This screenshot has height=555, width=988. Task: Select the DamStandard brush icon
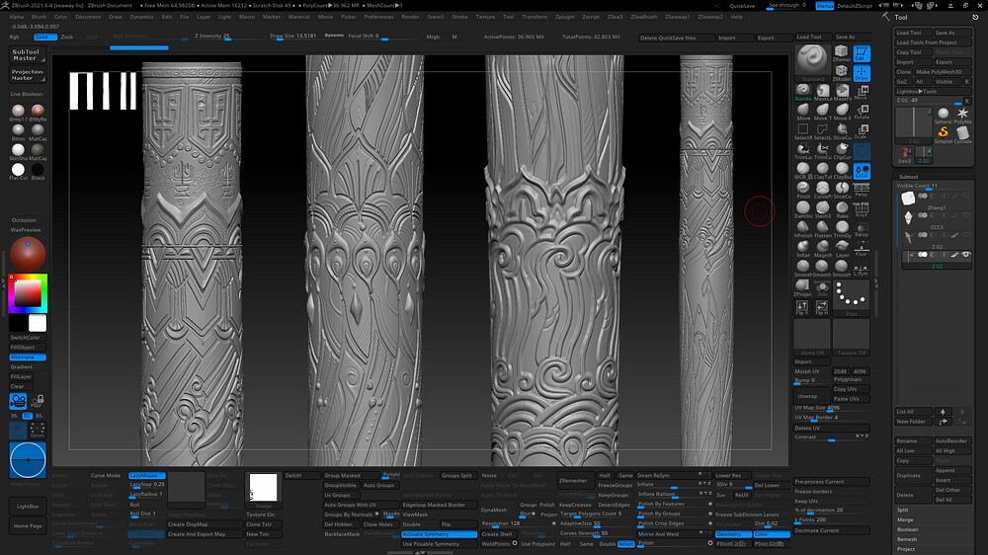pos(802,209)
